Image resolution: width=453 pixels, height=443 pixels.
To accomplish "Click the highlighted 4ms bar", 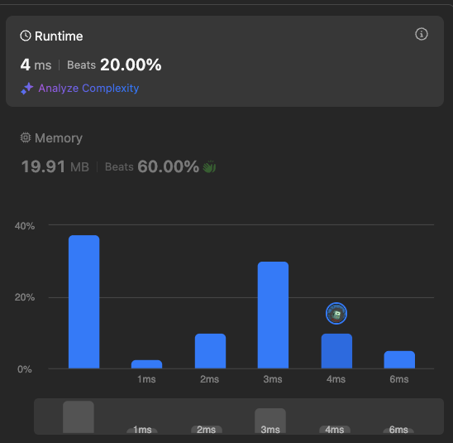I will [x=337, y=351].
